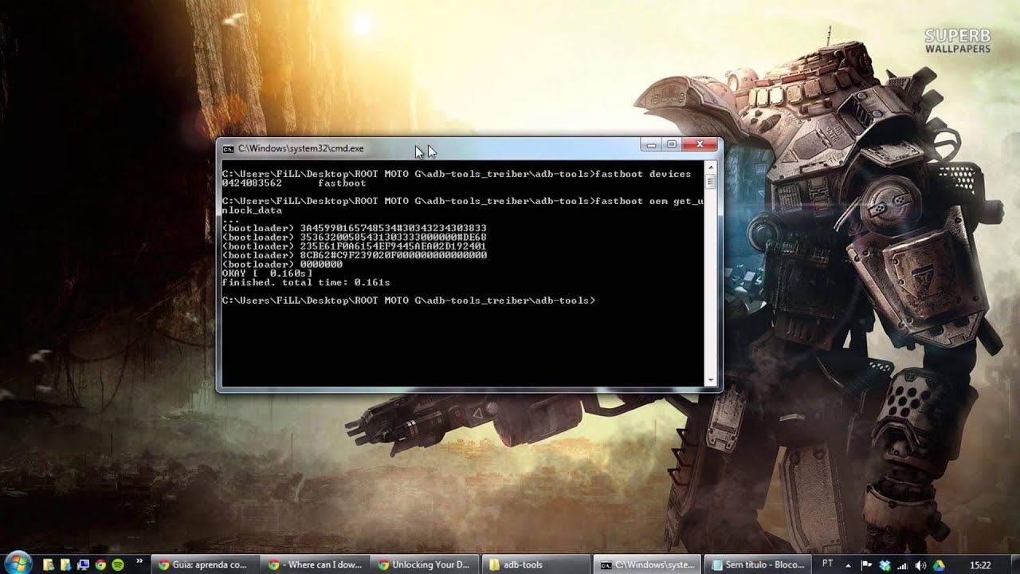Open the 'Sem título - Bloco...' Notepad window
This screenshot has height=574, width=1020.
click(757, 564)
